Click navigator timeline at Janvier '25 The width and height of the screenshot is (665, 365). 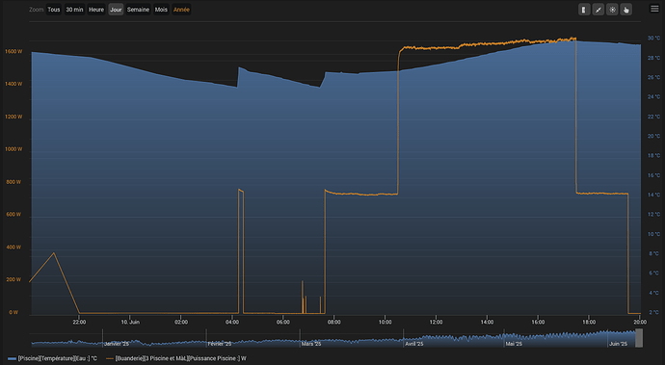[117, 344]
